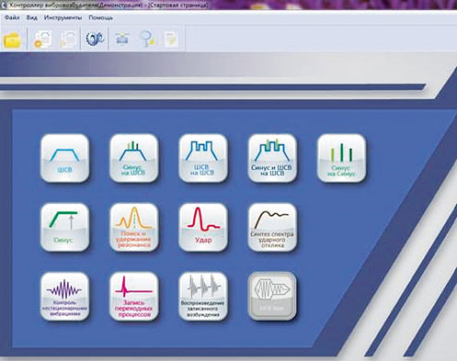Click the document with orange gear icon
This screenshot has width=457, height=361.
point(42,39)
